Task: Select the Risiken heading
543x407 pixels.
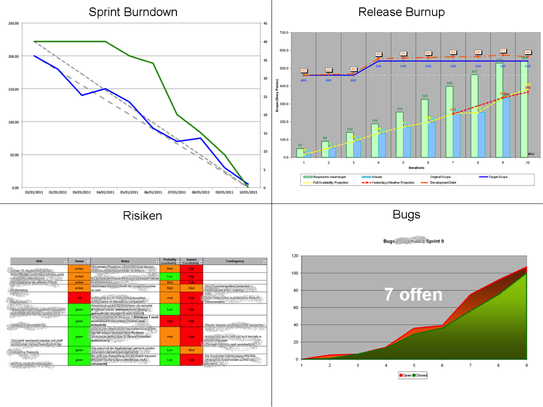Action: tap(142, 215)
